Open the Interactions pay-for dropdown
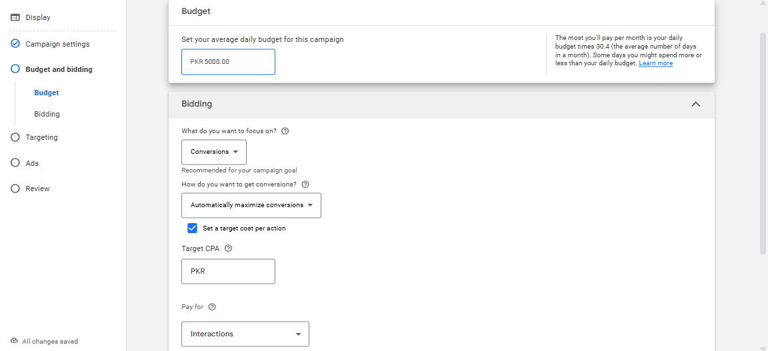768x351 pixels. 245,334
